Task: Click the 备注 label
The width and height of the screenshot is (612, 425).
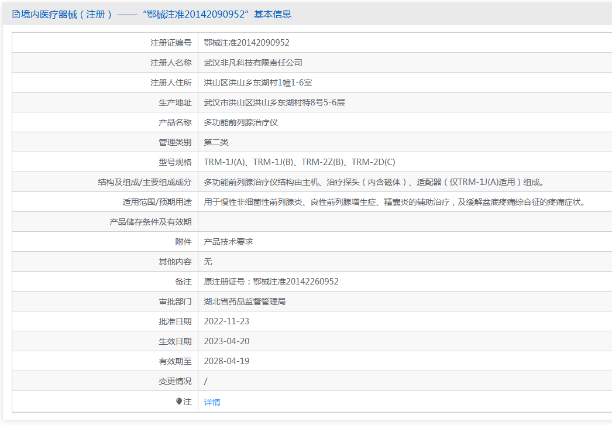Action: [184, 282]
